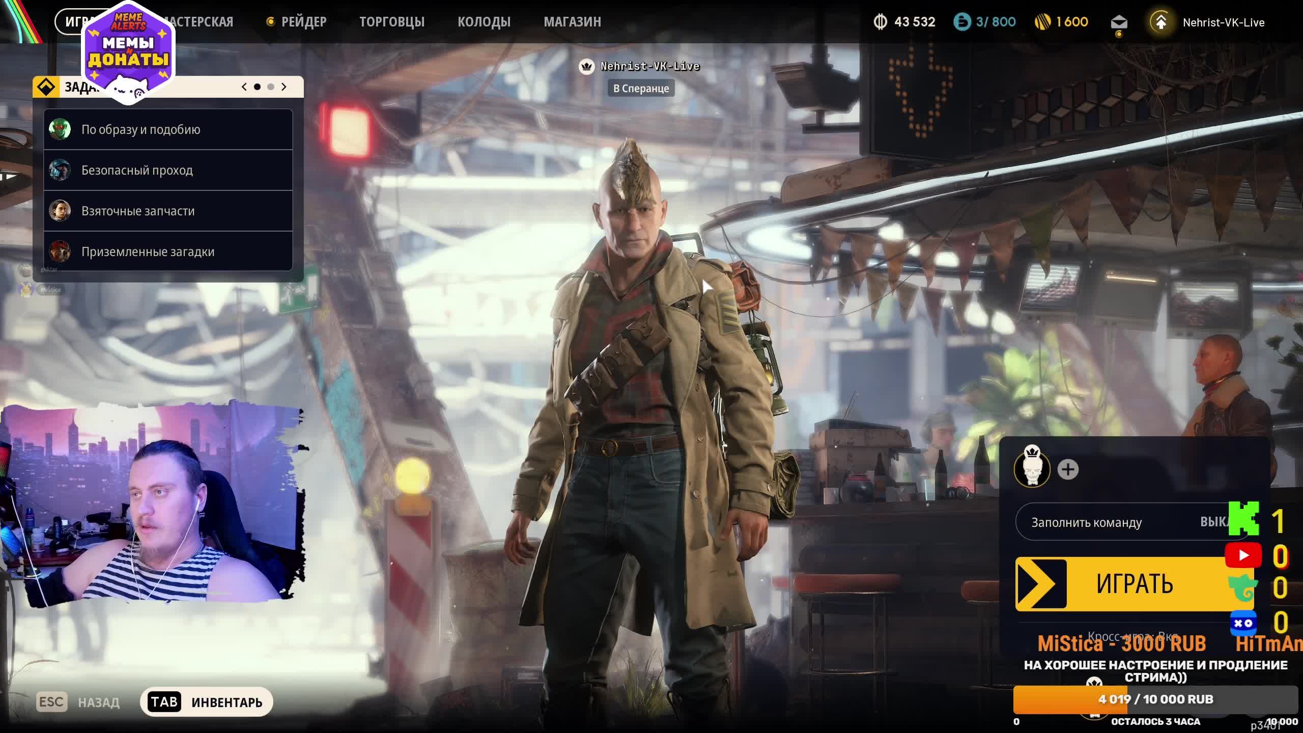This screenshot has width=1303, height=733.
Task: Click the Nehrist-VK-Live profile rank icon
Action: (x=1160, y=22)
